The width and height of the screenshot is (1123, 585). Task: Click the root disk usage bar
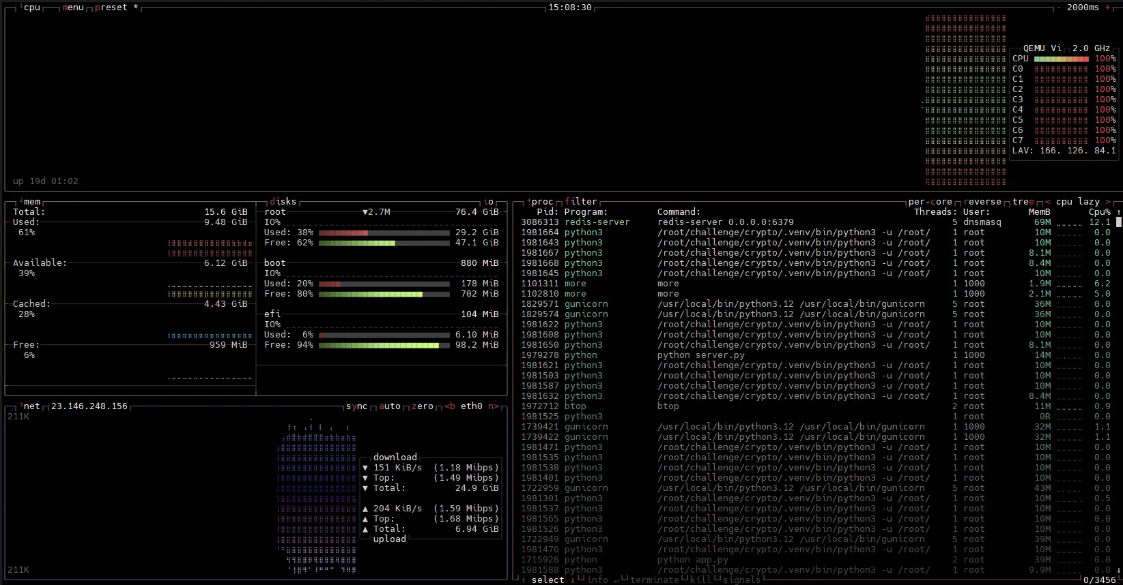click(x=384, y=232)
